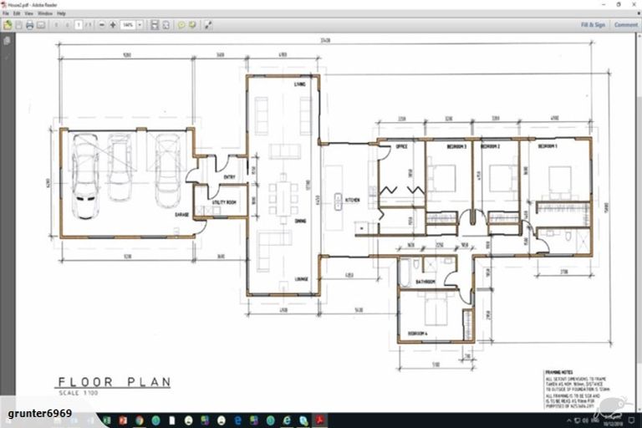
Task: Click the page number input field
Action: 78,25
